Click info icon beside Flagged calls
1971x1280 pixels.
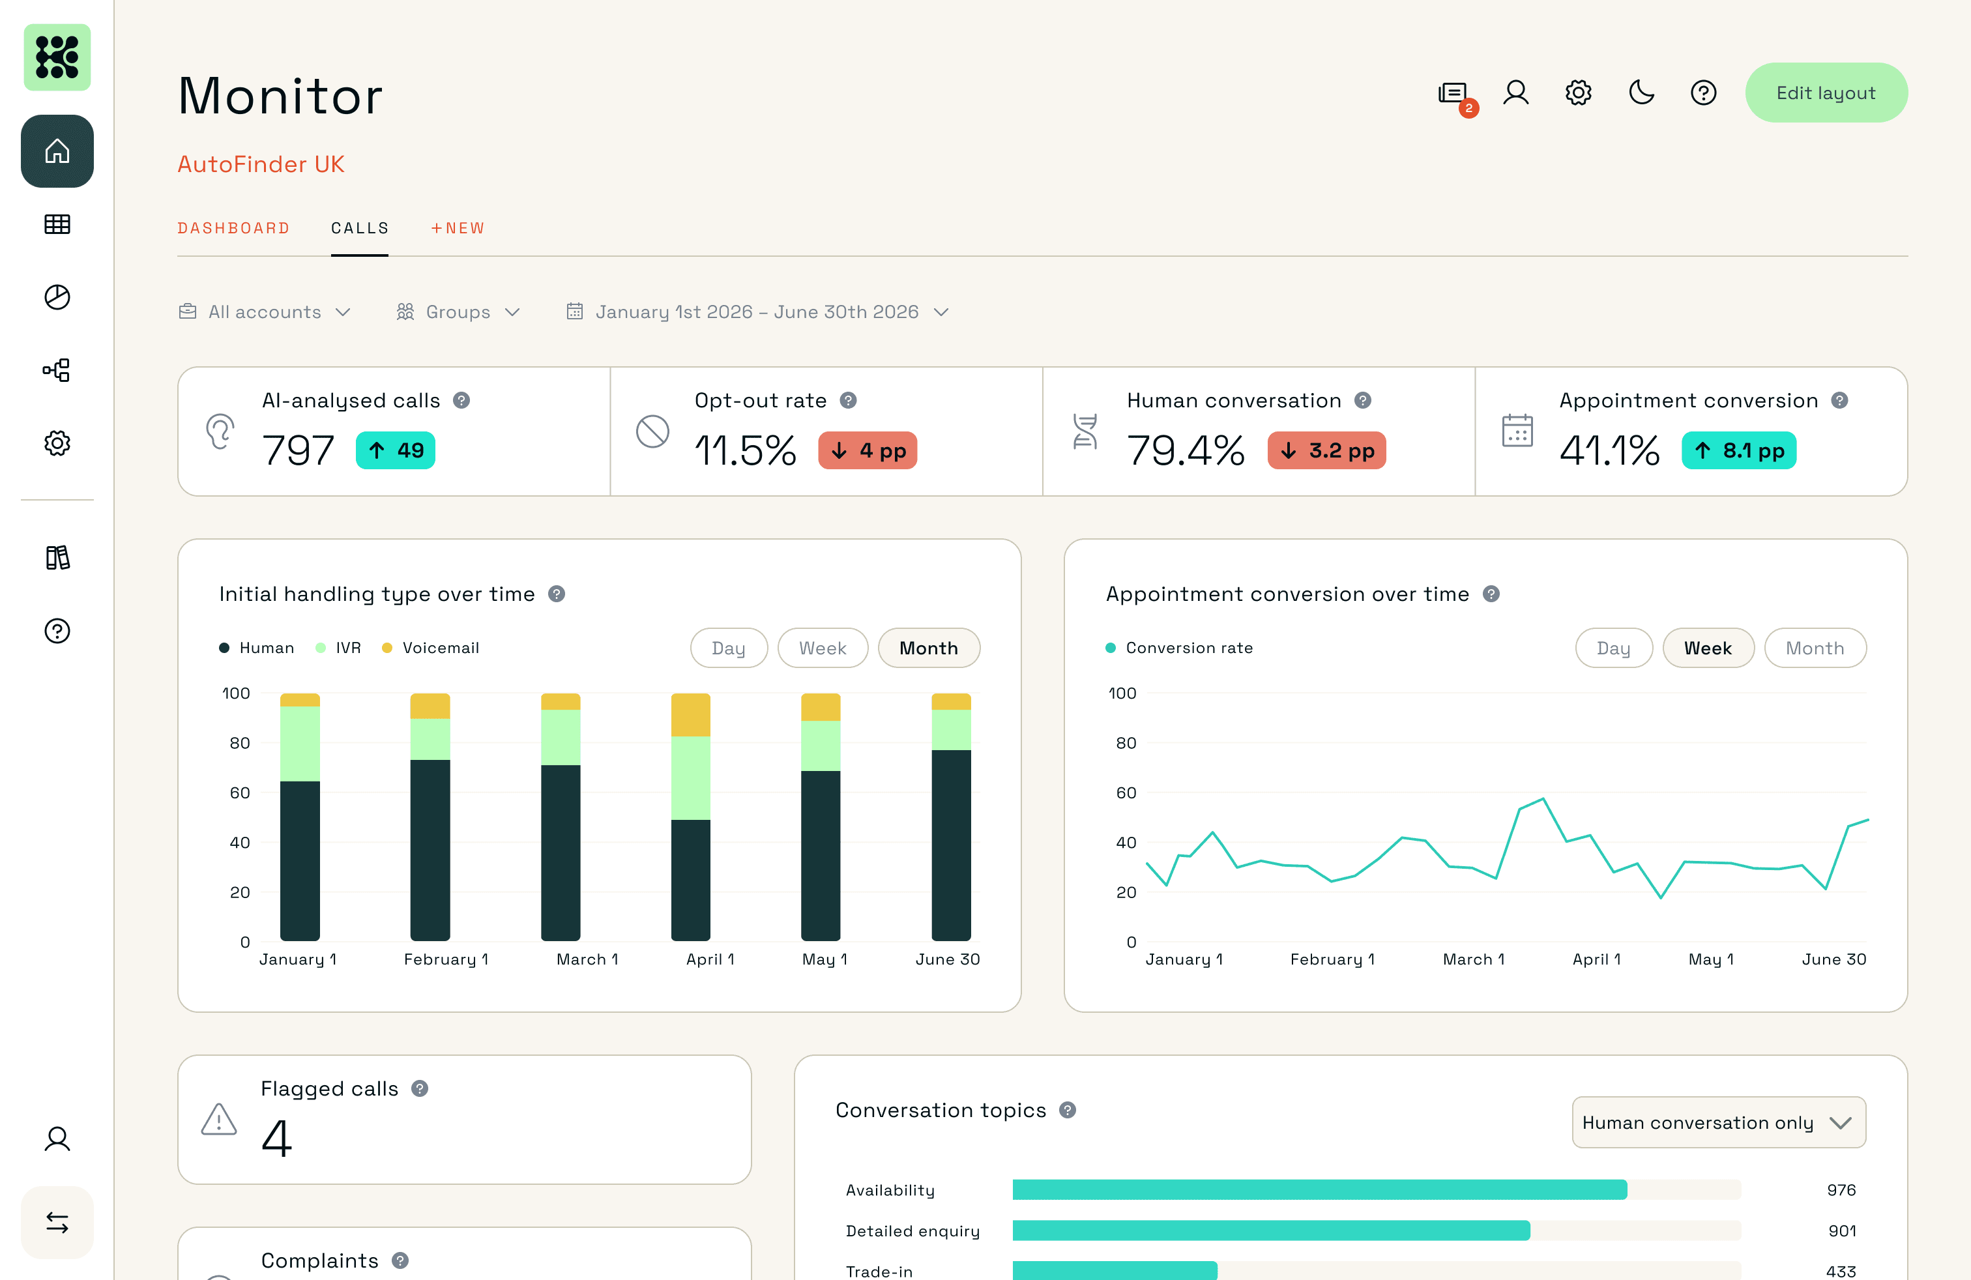click(420, 1089)
